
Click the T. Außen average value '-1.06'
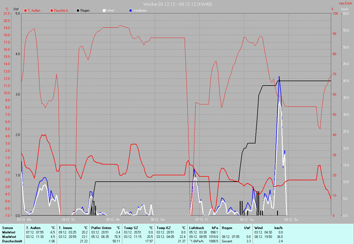(51, 241)
